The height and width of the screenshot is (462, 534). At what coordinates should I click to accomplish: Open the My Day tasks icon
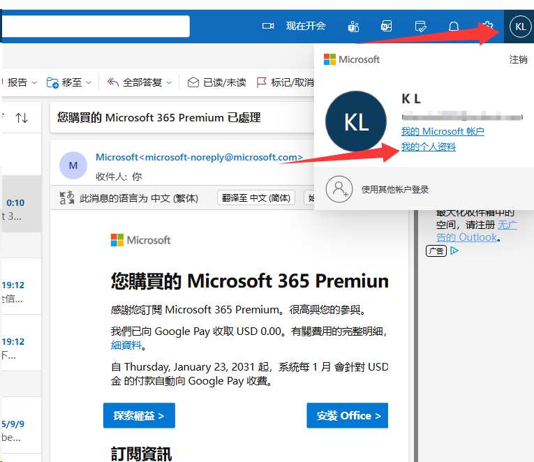coord(420,27)
